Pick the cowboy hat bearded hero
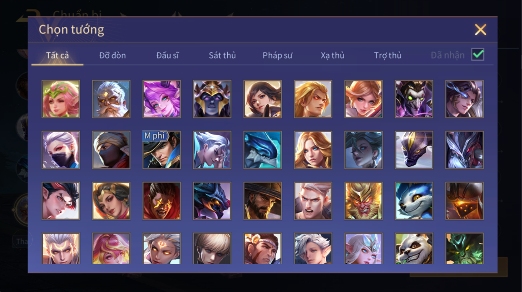Viewport: 522px width, 292px height. coord(263,201)
